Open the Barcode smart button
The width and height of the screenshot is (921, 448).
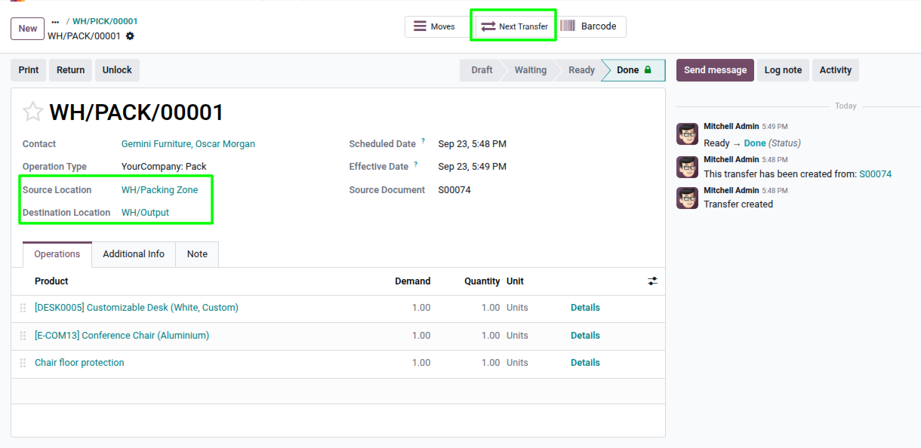(x=590, y=26)
